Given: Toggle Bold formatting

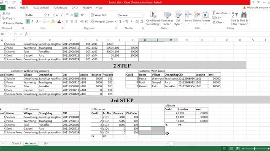Looking at the screenshot, I should tap(27, 21).
